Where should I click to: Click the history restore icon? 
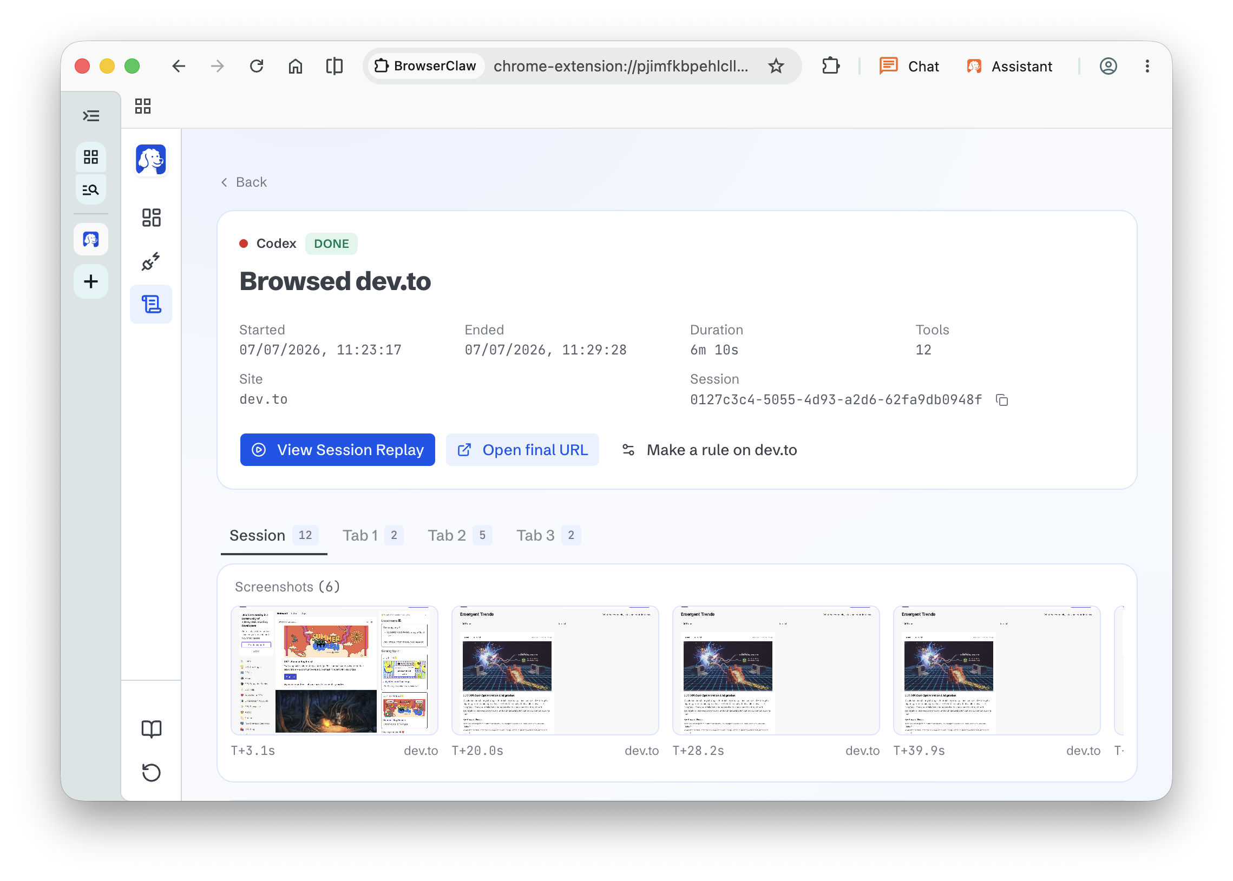pyautogui.click(x=152, y=773)
